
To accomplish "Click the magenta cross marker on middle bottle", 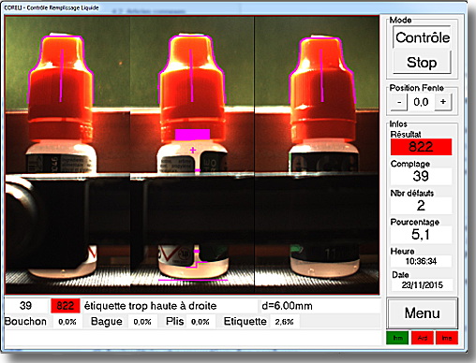I will 193,150.
